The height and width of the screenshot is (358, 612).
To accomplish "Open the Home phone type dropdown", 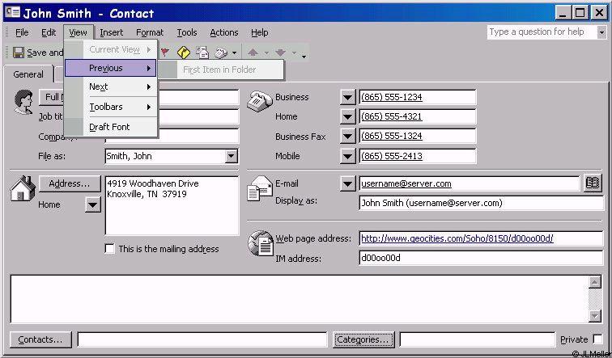I will coord(347,116).
